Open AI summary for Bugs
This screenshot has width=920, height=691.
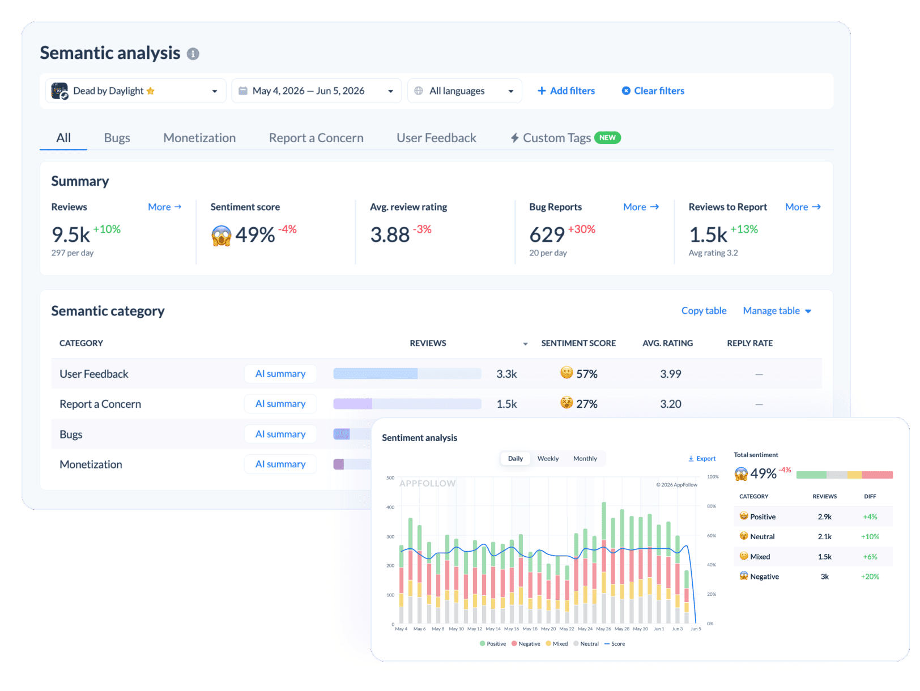(280, 434)
